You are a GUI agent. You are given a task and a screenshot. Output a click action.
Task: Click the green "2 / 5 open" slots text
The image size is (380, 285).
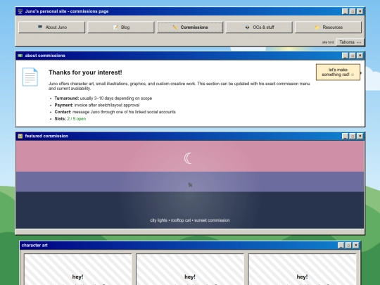[x=77, y=119]
